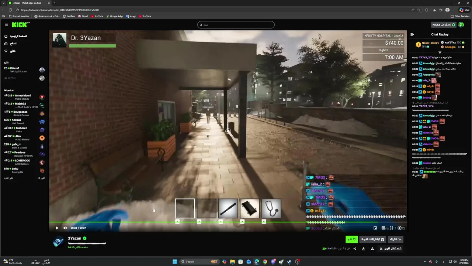Open 3Yazan channel name link
Screen dimensions: 472x266
74,238
